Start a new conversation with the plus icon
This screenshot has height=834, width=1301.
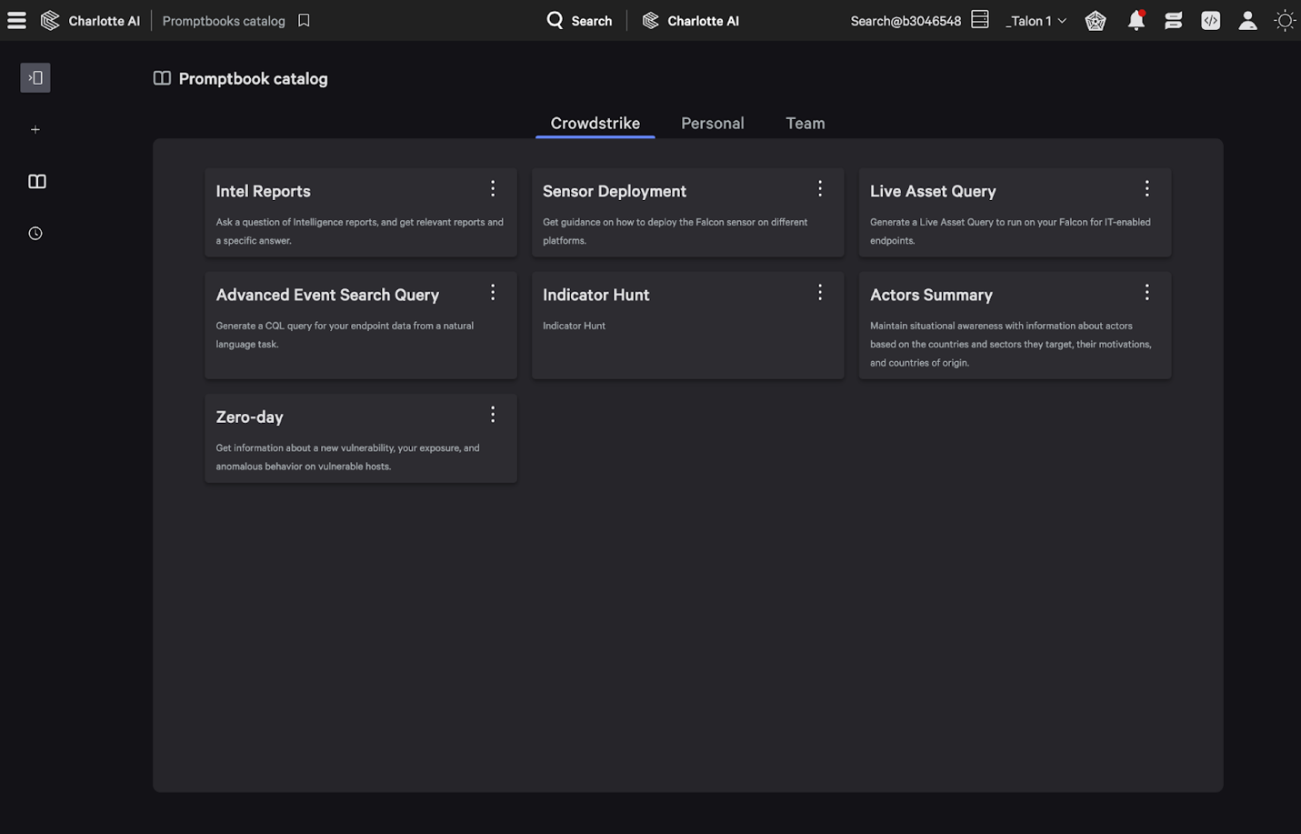(x=35, y=129)
